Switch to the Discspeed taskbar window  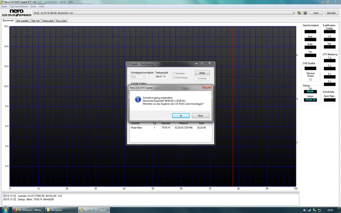pos(61,210)
